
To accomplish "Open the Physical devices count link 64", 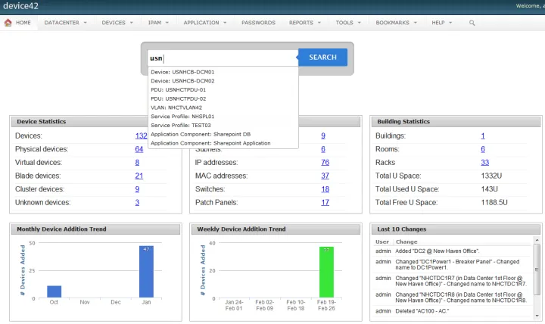I will (x=139, y=149).
